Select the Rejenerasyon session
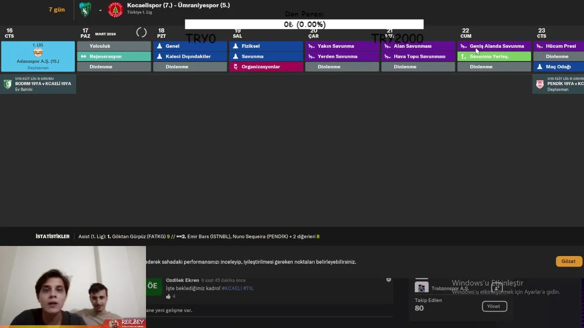The image size is (584, 328). 114,56
